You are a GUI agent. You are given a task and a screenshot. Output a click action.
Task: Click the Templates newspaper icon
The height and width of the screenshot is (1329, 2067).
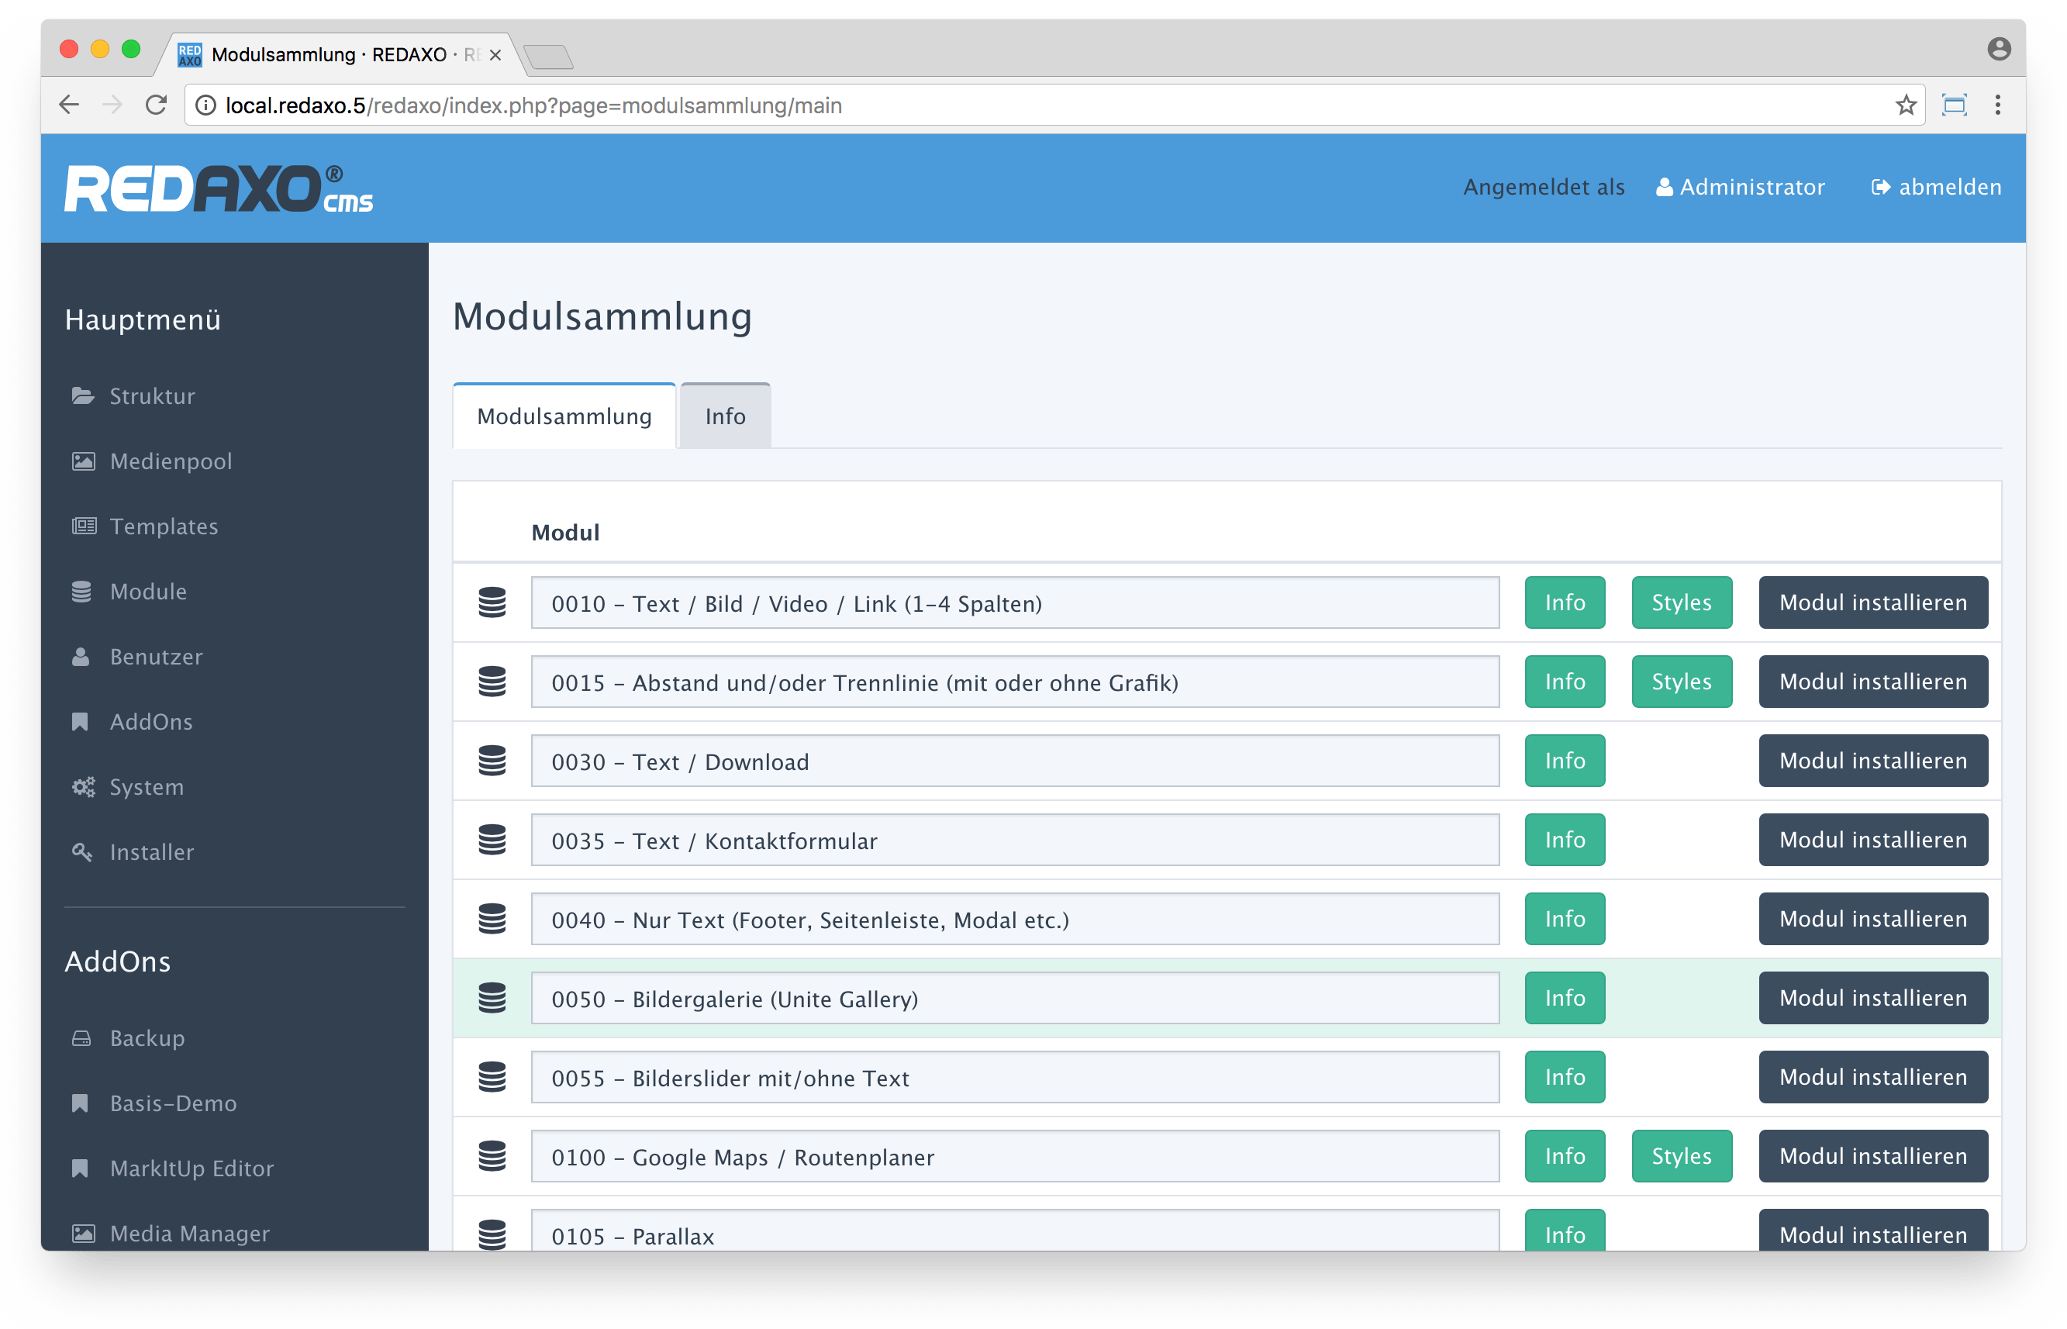[x=84, y=526]
